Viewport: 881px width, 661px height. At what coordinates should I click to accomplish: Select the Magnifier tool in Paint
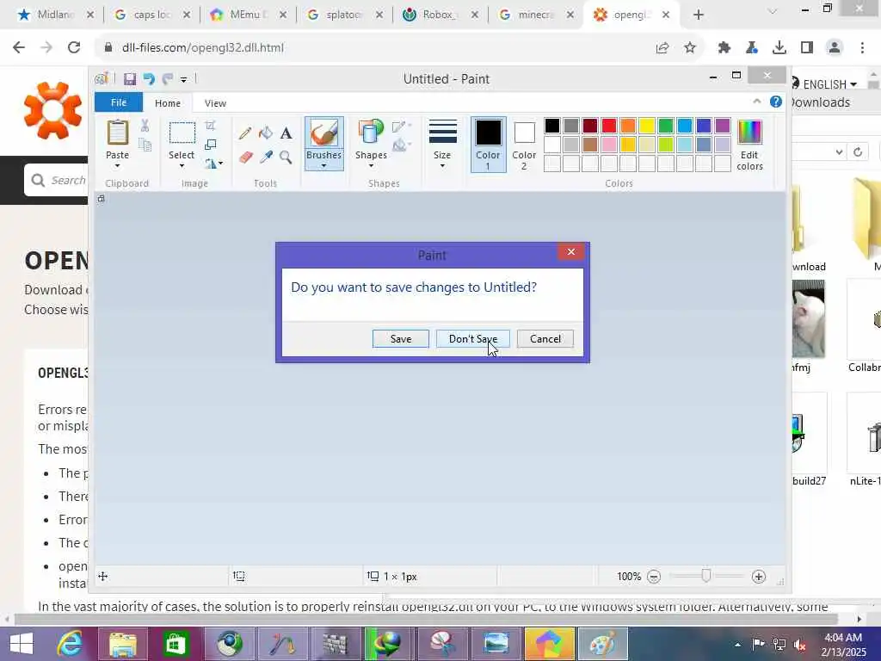[x=286, y=157]
